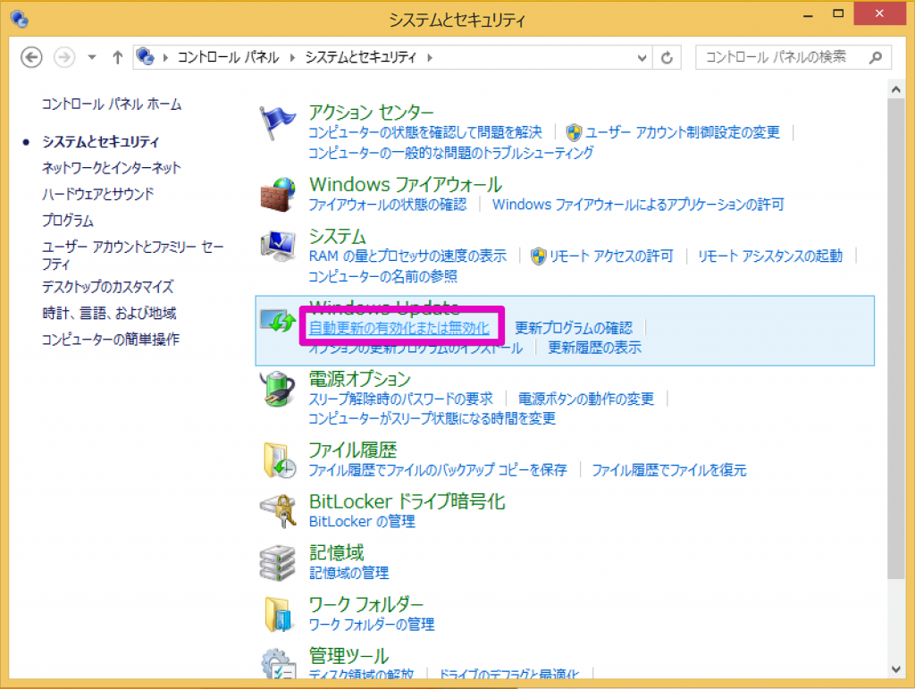Select コントロール パネル in the breadcrumb
Screen dimensions: 915x689
click(x=228, y=57)
